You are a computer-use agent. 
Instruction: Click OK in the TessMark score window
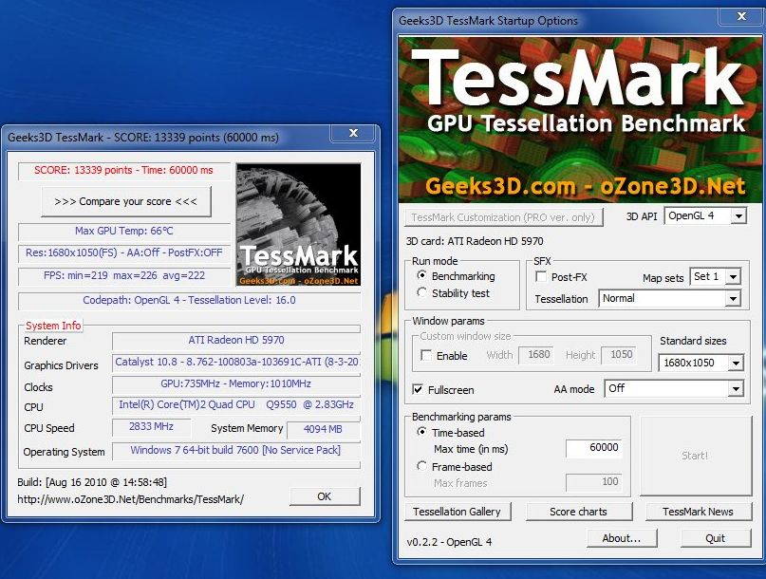tap(325, 496)
